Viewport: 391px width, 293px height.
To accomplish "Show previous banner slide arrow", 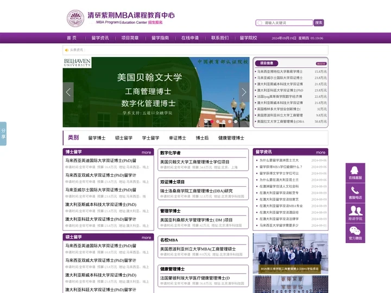I will [x=68, y=92].
